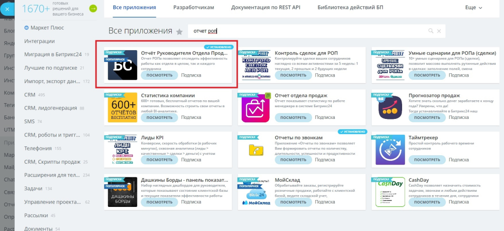The height and width of the screenshot is (231, 504).
Task: Click 'Посмотреть' for Статистика компании
Action: pyautogui.click(x=159, y=117)
